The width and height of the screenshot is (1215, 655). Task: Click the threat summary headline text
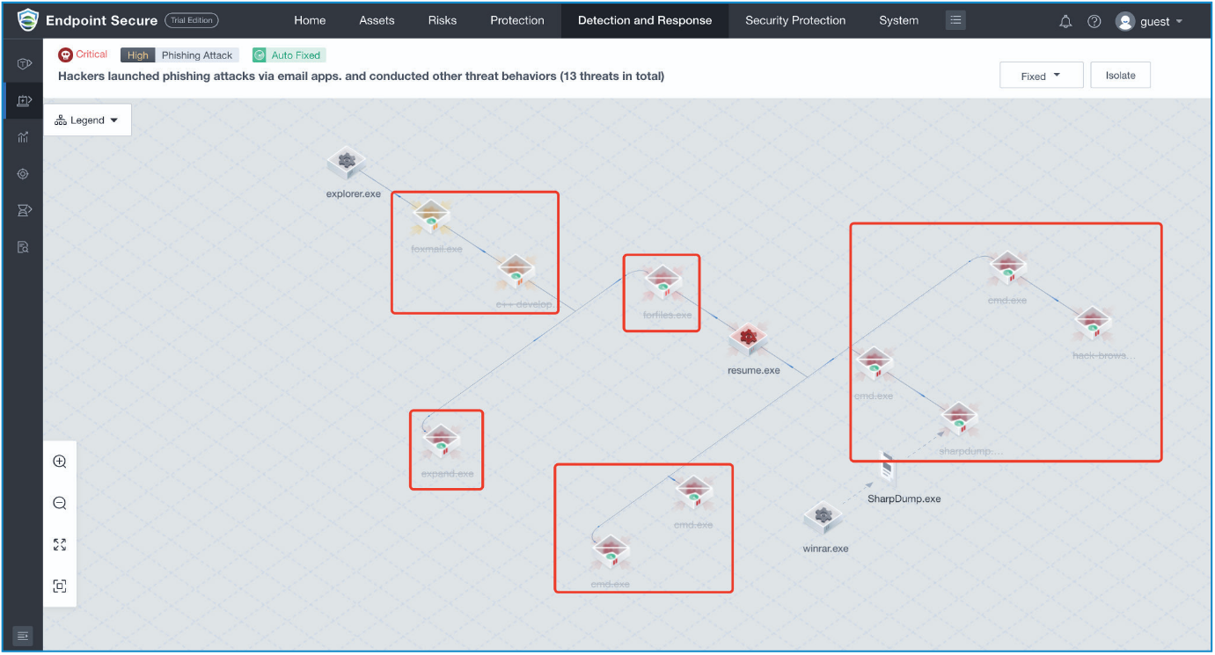(361, 76)
